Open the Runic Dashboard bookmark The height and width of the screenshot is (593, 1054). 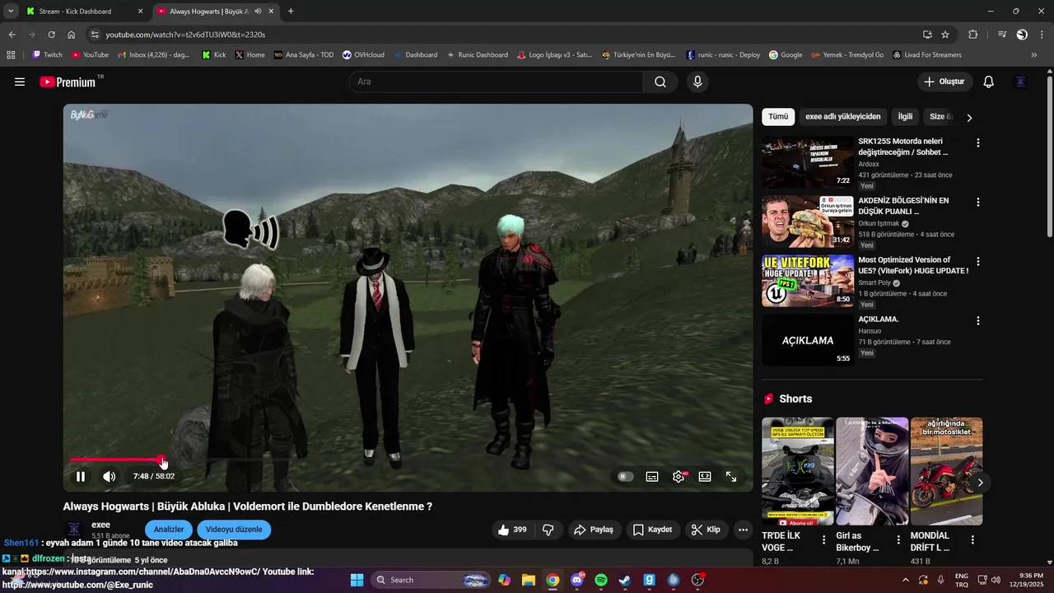(x=478, y=55)
